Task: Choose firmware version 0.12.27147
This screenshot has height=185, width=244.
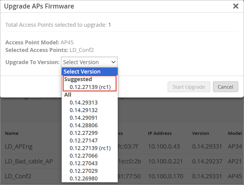Action: (84, 140)
